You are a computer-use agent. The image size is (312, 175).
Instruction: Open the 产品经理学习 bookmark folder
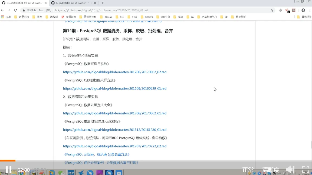coord(207,17)
